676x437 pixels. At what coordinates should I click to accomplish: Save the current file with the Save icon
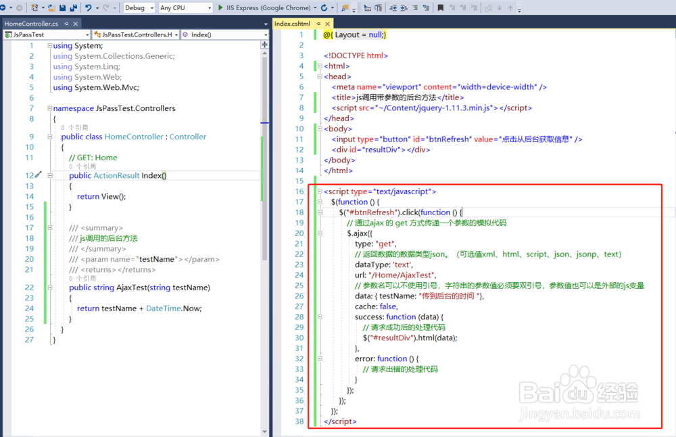pos(62,7)
